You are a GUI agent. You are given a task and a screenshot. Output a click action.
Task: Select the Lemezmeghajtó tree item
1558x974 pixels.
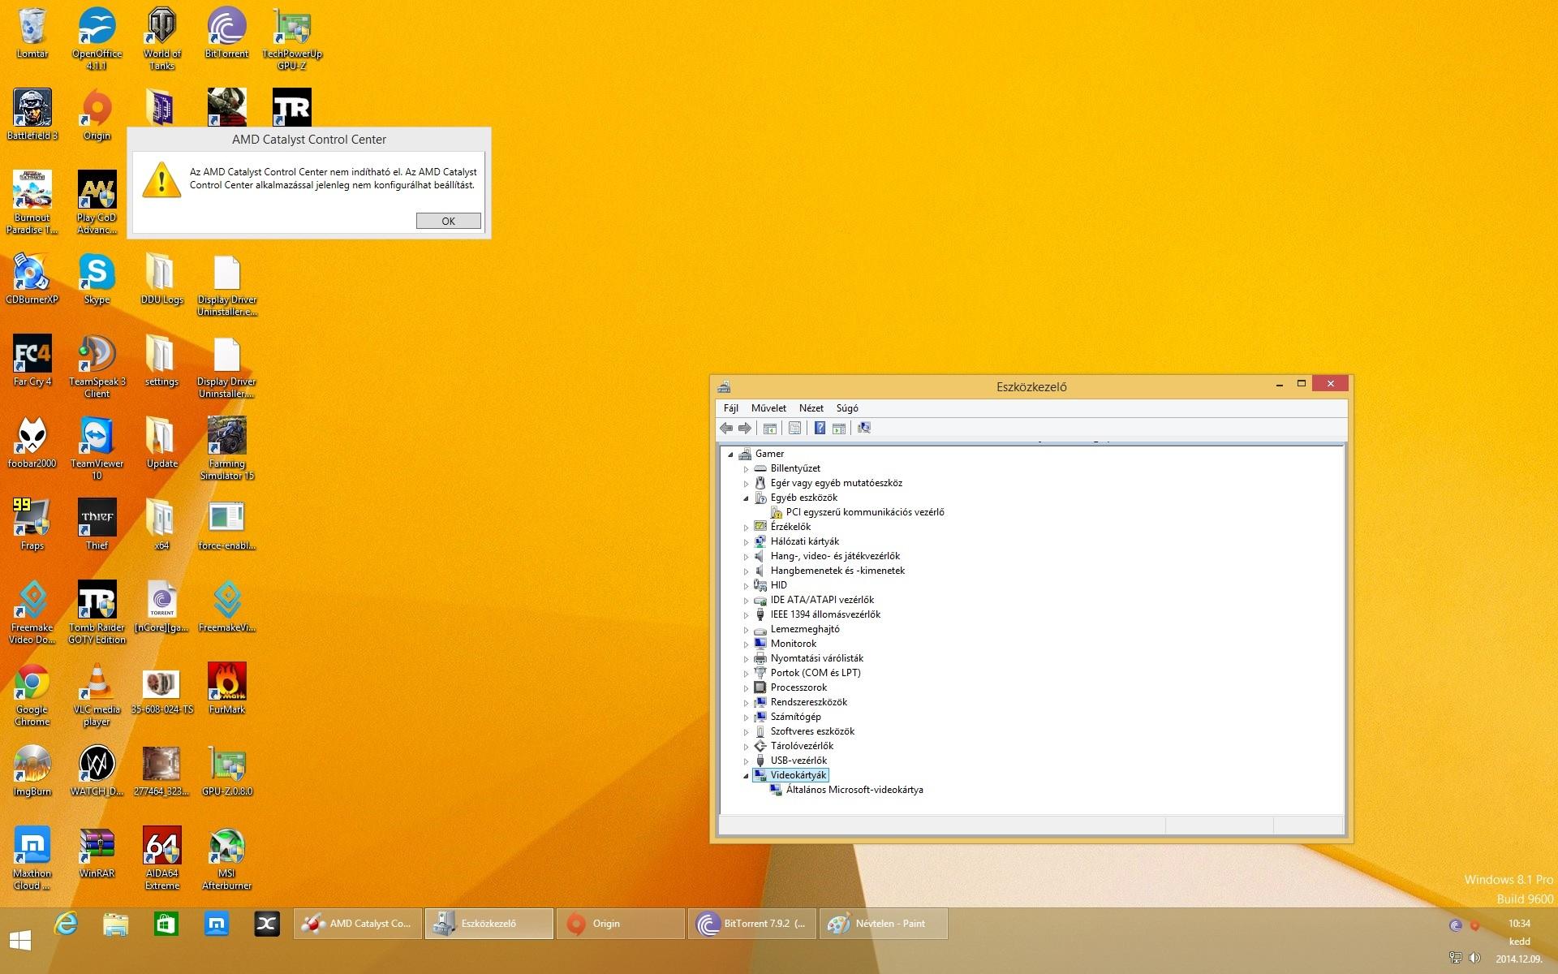[805, 629]
